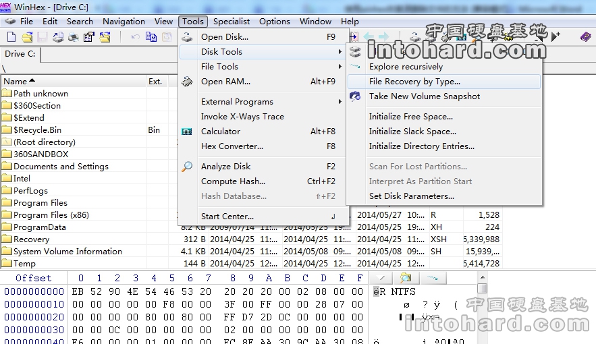Open the Navigation menu
The height and width of the screenshot is (344, 596).
pyautogui.click(x=124, y=22)
